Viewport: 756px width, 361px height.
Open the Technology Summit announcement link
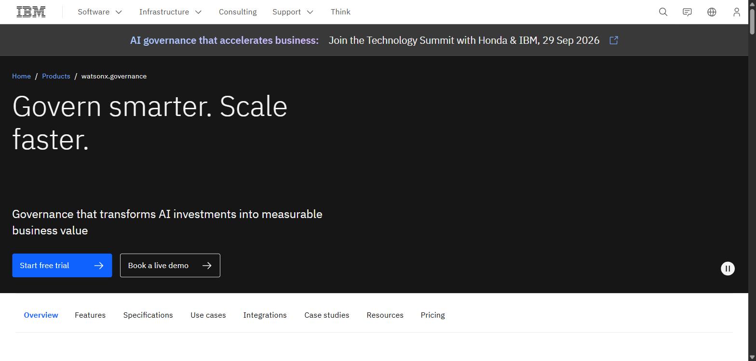coord(464,40)
